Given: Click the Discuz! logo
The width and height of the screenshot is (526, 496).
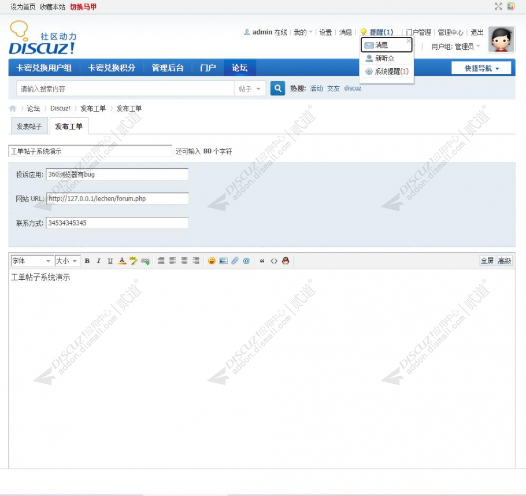Looking at the screenshot, I should pos(43,38).
